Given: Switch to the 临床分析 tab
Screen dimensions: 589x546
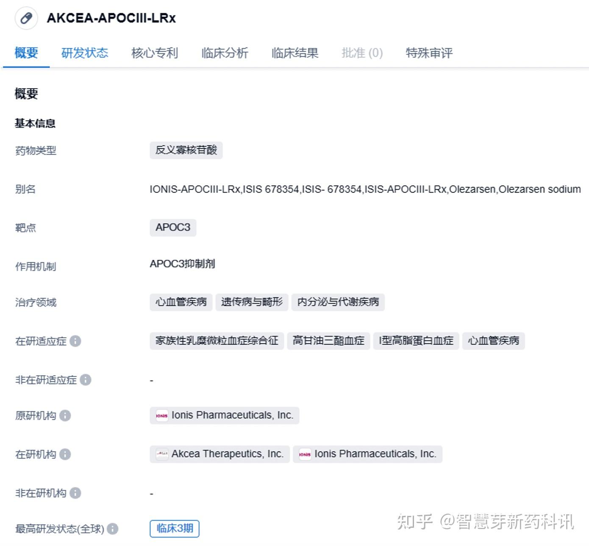Looking at the screenshot, I should [x=225, y=53].
